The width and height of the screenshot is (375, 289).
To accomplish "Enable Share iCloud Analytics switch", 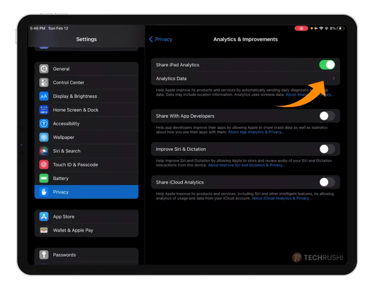I will [x=327, y=182].
